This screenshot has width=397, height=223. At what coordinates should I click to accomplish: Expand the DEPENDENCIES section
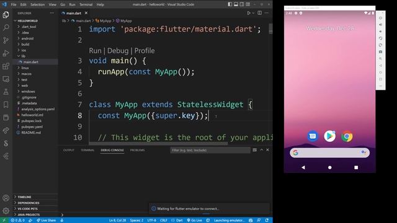point(29,203)
